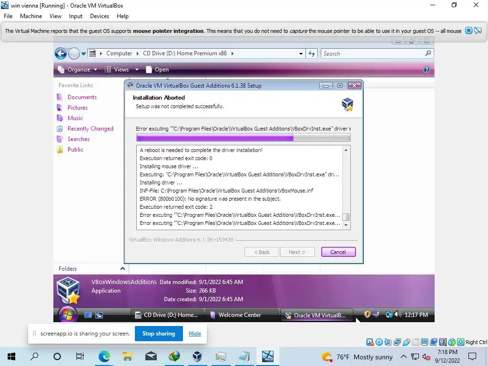The width and height of the screenshot is (488, 366).
Task: Click VirtualBox USB status icon
Action: point(406,342)
